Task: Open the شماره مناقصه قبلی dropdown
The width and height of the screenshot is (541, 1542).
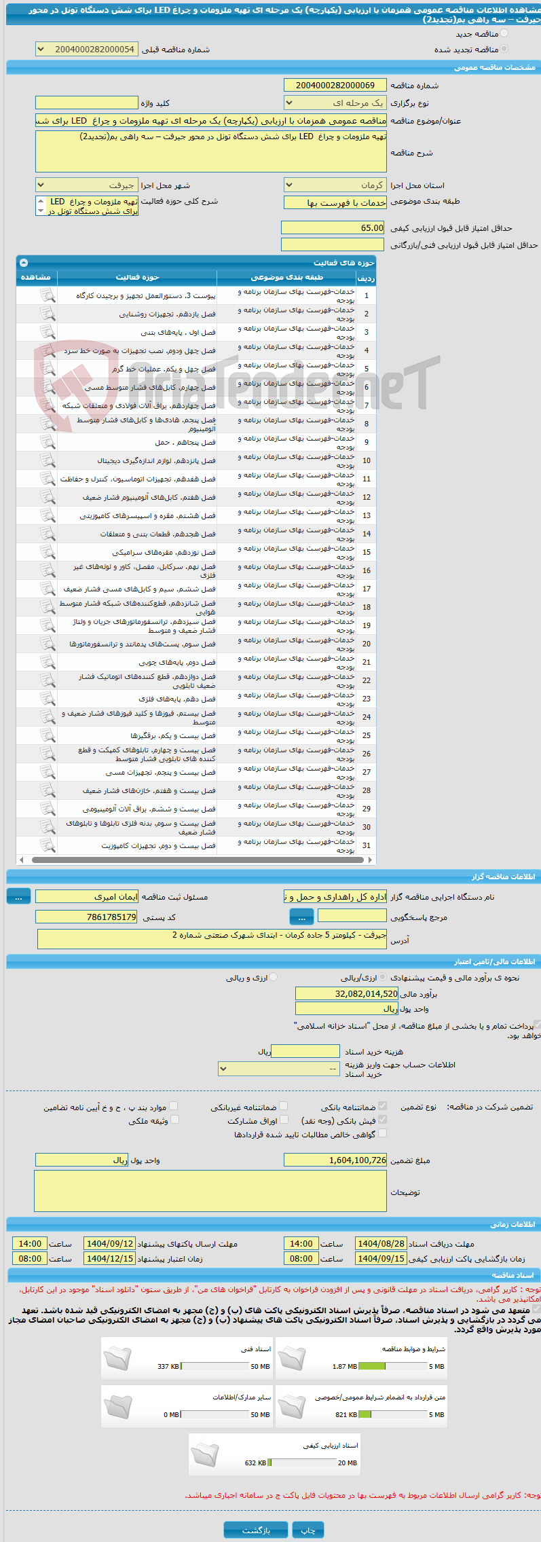Action: point(87,49)
